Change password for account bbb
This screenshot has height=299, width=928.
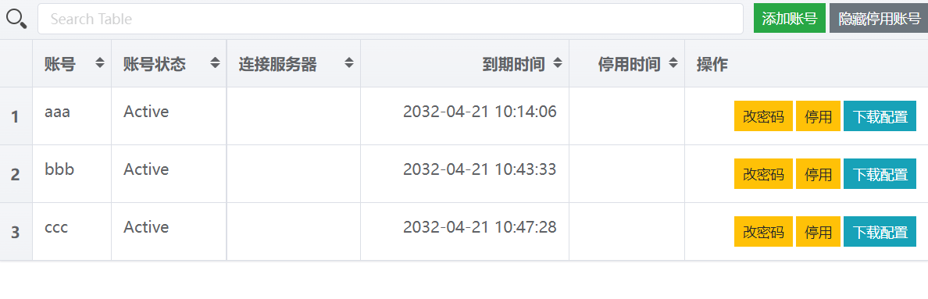click(x=763, y=174)
